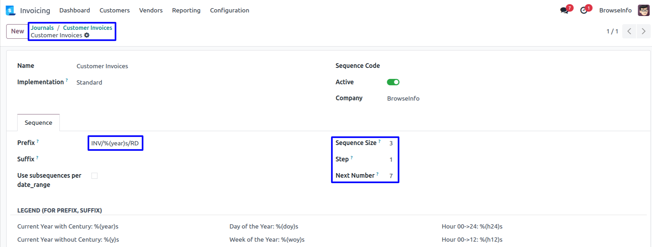Viewport: 652px width, 247px height.
Task: Open the messages chat bubble icon
Action: tap(564, 10)
